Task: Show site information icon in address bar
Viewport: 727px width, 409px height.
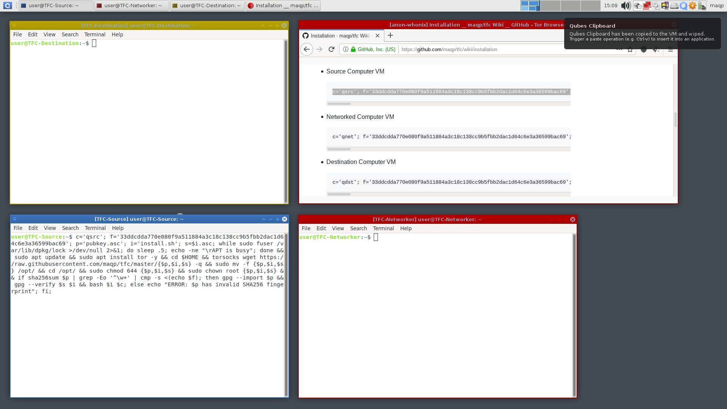Action: pyautogui.click(x=346, y=49)
